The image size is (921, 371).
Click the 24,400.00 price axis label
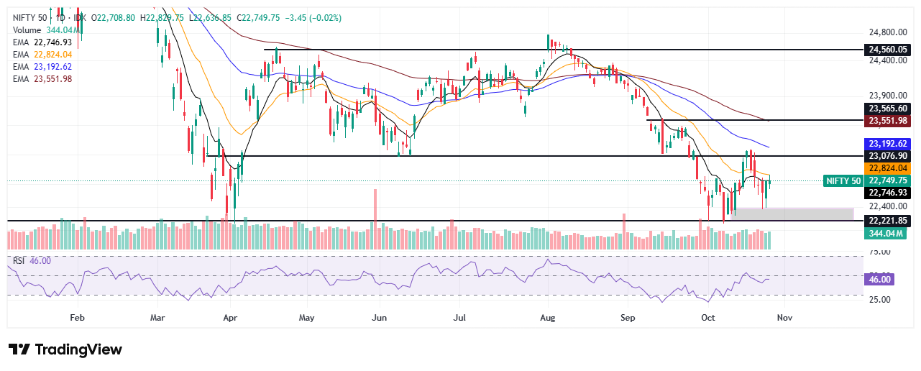[889, 60]
